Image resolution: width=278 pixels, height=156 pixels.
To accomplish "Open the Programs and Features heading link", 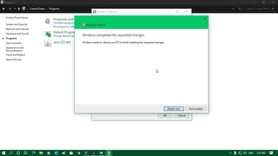I will (63, 19).
